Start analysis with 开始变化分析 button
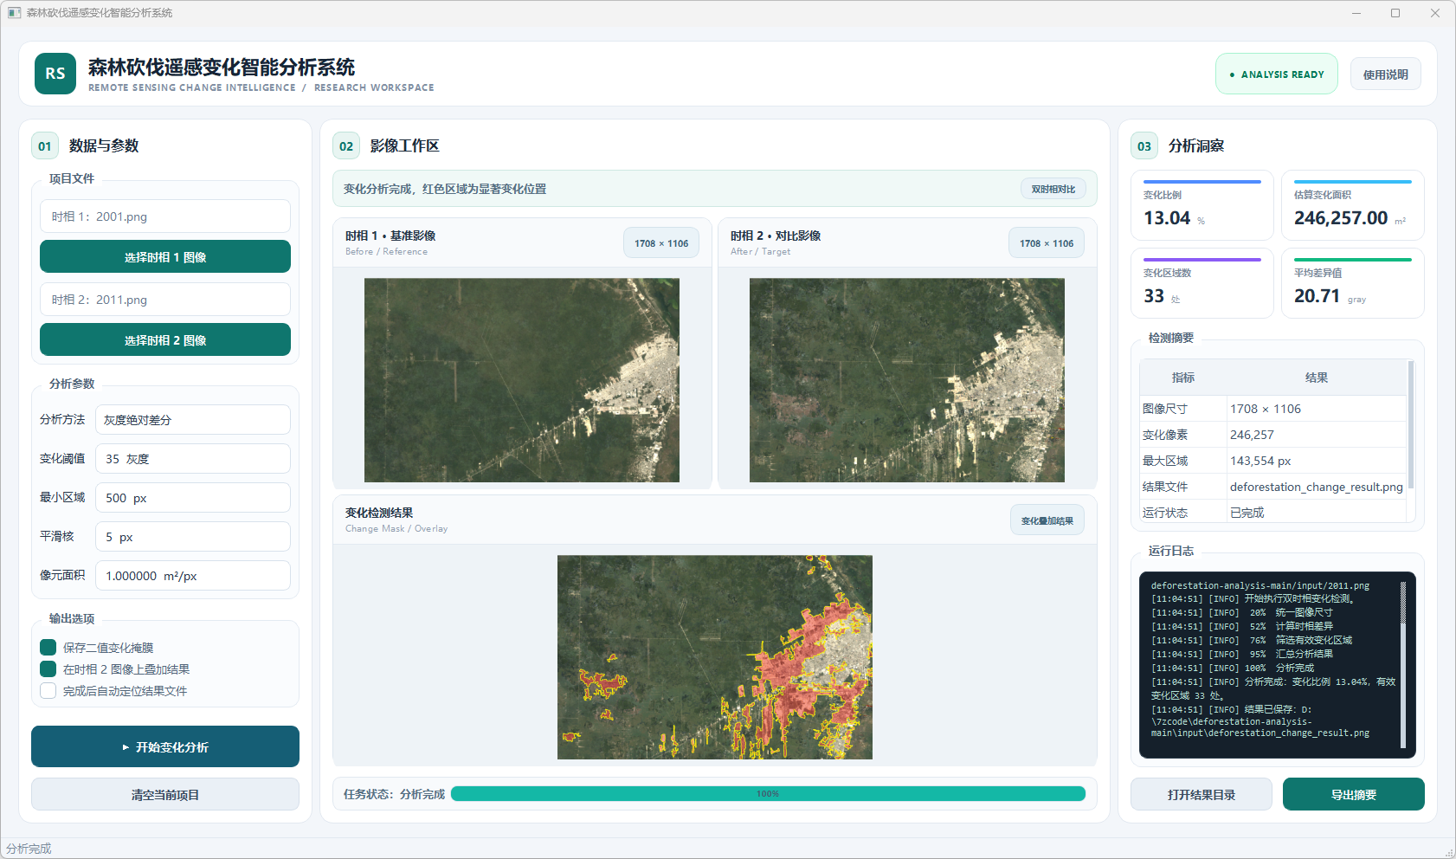 pos(165,746)
